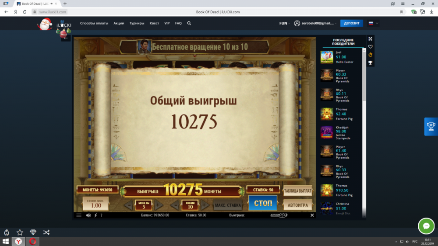Toggle the Автоигра autoplay button
The image size is (438, 246).
(x=298, y=204)
